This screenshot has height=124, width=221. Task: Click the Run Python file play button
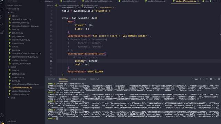pos(211,1)
